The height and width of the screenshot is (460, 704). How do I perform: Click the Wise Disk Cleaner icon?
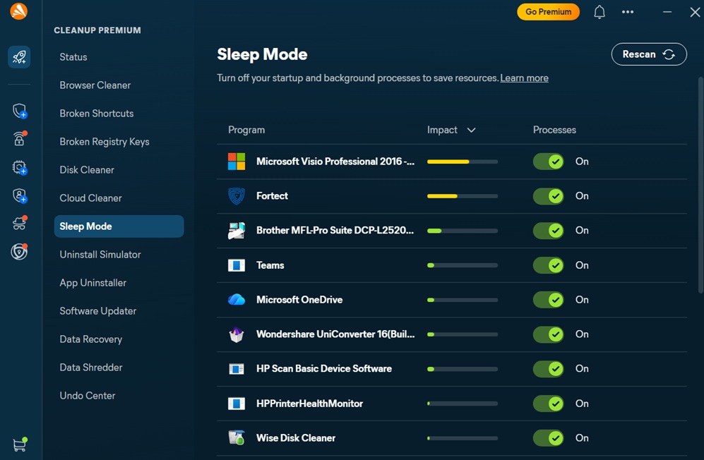[237, 437]
